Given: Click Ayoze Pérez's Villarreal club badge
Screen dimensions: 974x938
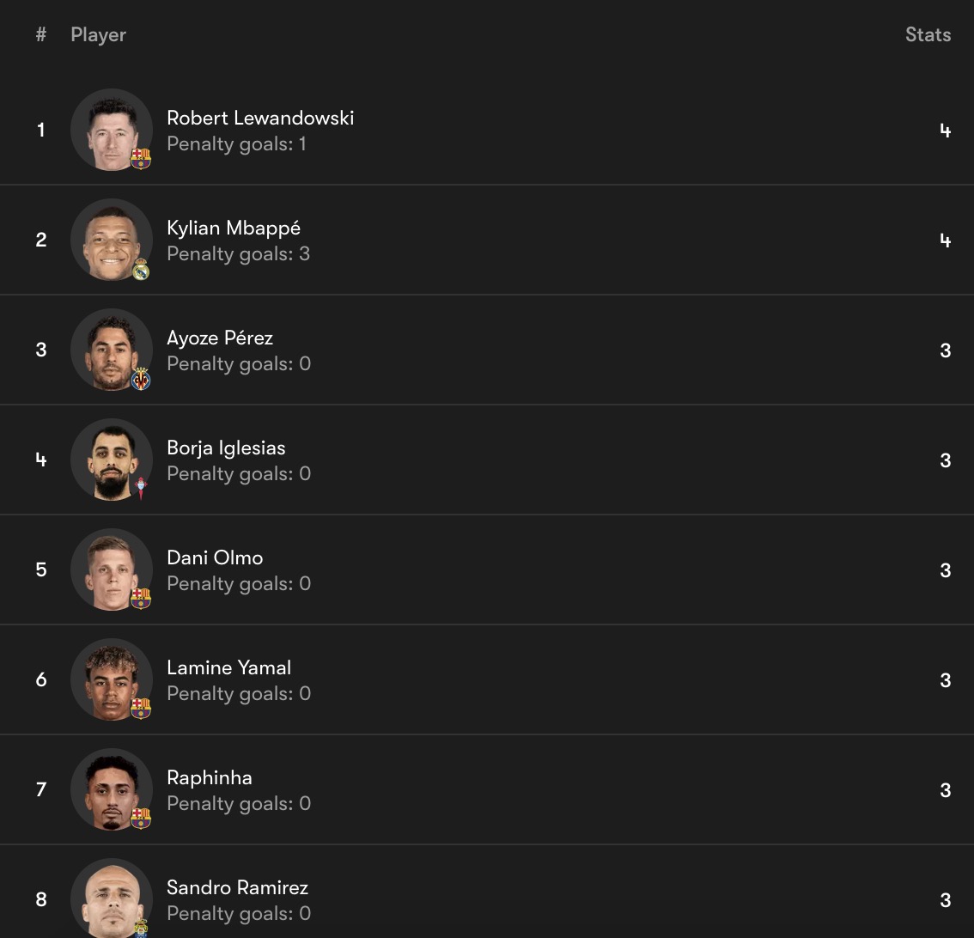Looking at the screenshot, I should point(141,379).
